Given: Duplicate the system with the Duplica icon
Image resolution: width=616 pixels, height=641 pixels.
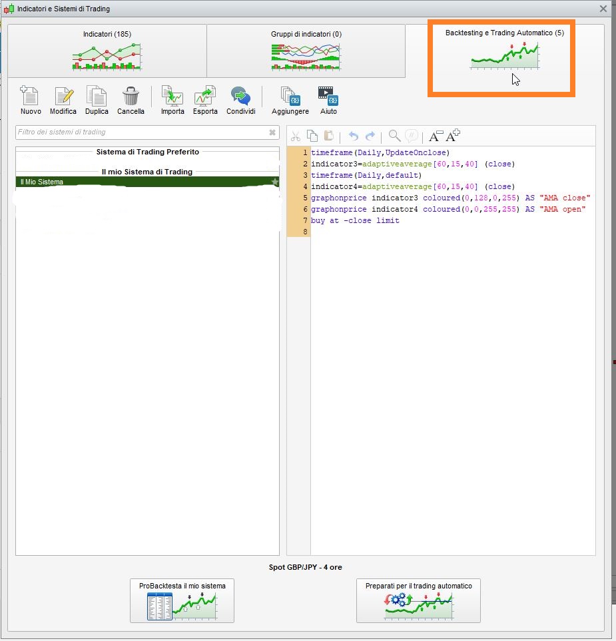Looking at the screenshot, I should pyautogui.click(x=97, y=100).
